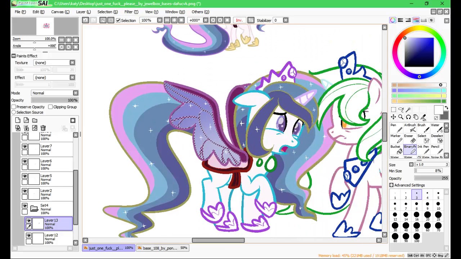Click the foreground color swatch
461x259 pixels.
tap(438, 110)
